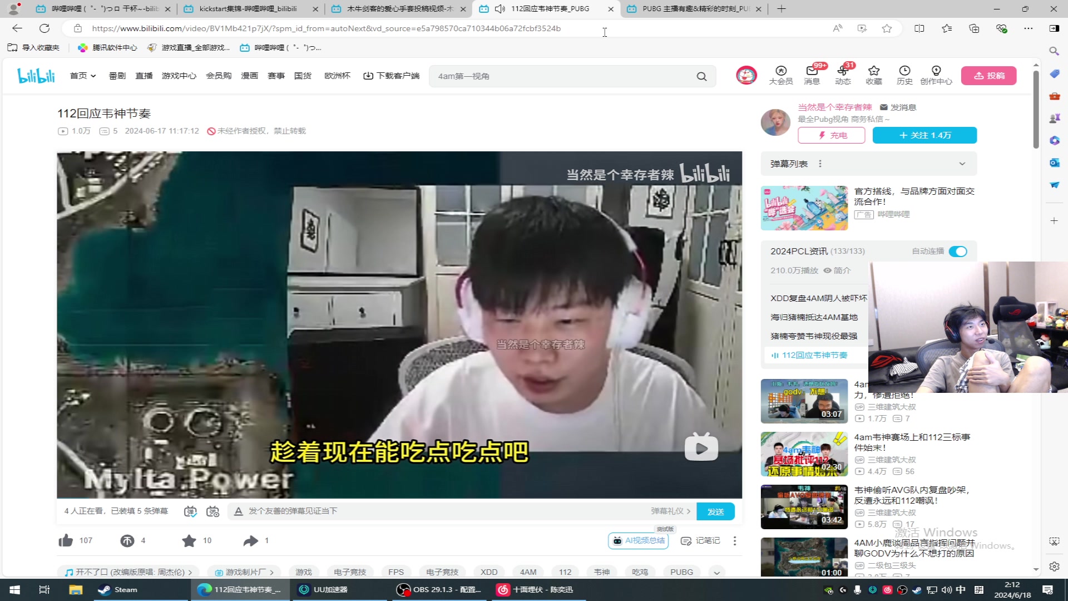Open 创作中心 lightbulb icon
The image size is (1068, 601).
(x=936, y=75)
